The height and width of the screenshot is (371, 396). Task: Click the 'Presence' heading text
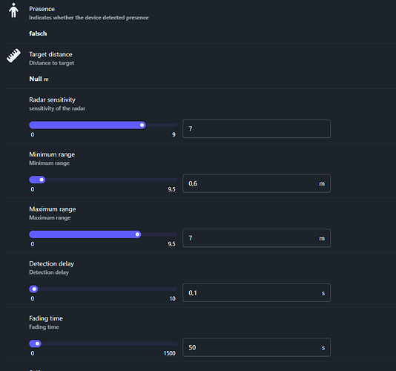point(42,9)
